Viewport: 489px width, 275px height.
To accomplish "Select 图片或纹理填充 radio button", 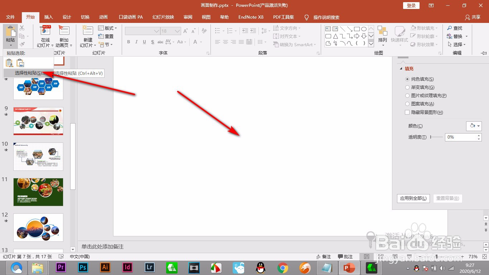I will [x=407, y=96].
